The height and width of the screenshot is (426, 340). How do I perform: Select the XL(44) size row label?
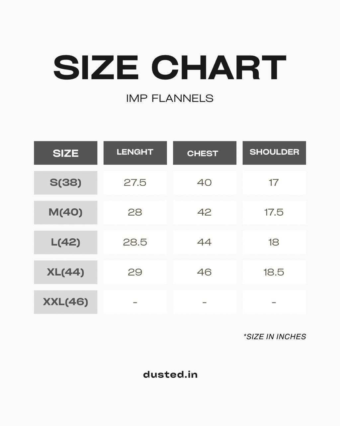coord(65,272)
